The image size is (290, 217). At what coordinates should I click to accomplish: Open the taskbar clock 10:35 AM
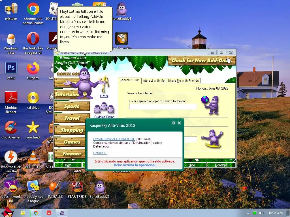click(x=276, y=213)
